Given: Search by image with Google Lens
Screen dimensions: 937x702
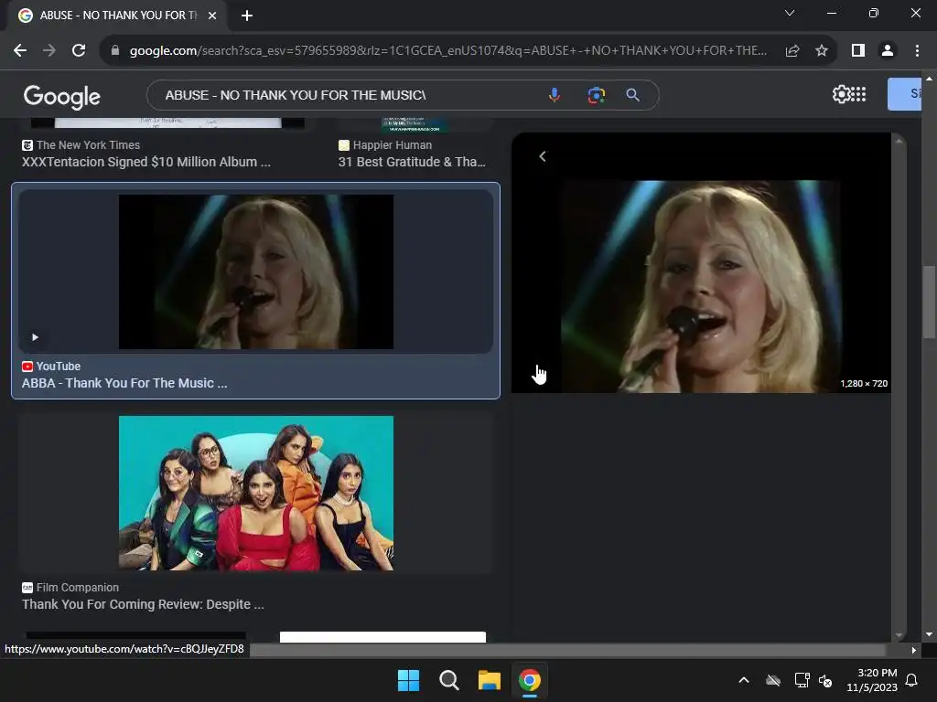Looking at the screenshot, I should pos(596,95).
